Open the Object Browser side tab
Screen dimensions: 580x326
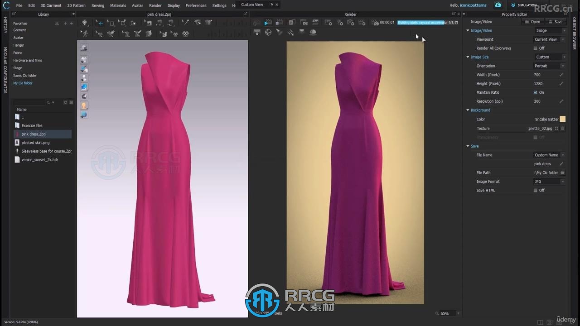[x=575, y=34]
